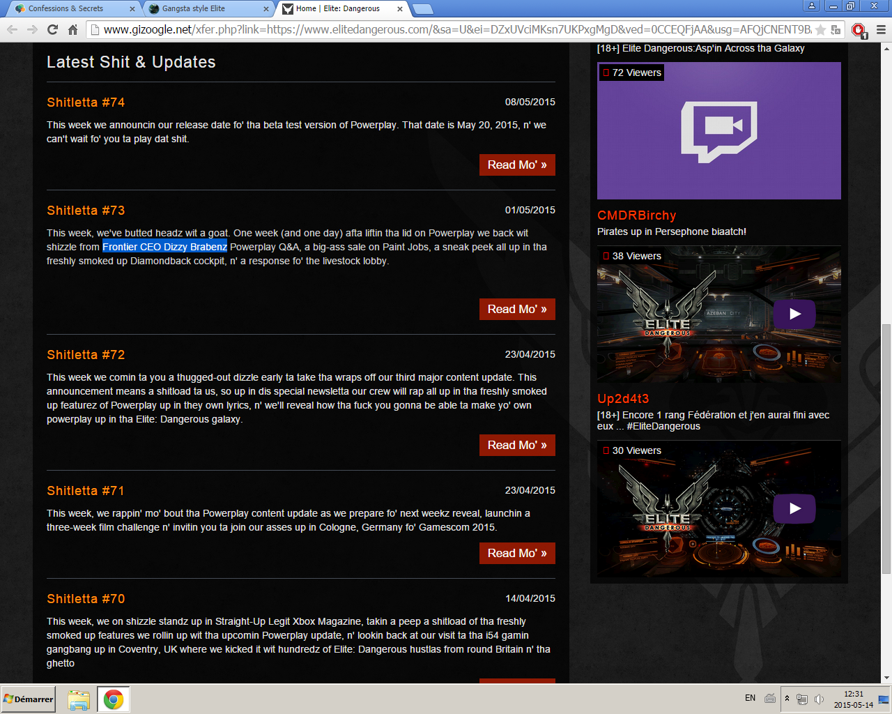This screenshot has height=714, width=892.
Task: Go forward using the browser forward arrow
Action: (x=32, y=29)
